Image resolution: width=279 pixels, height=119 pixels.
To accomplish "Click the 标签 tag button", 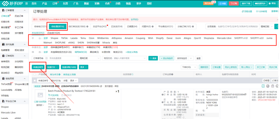I will pyautogui.click(x=266, y=80).
